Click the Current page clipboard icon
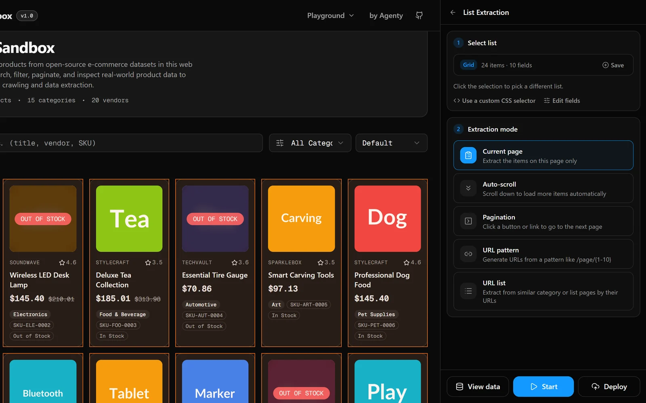This screenshot has height=403, width=646. (468, 155)
